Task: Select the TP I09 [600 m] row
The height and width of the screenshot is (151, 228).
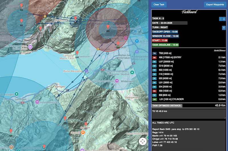Action: 189,95
